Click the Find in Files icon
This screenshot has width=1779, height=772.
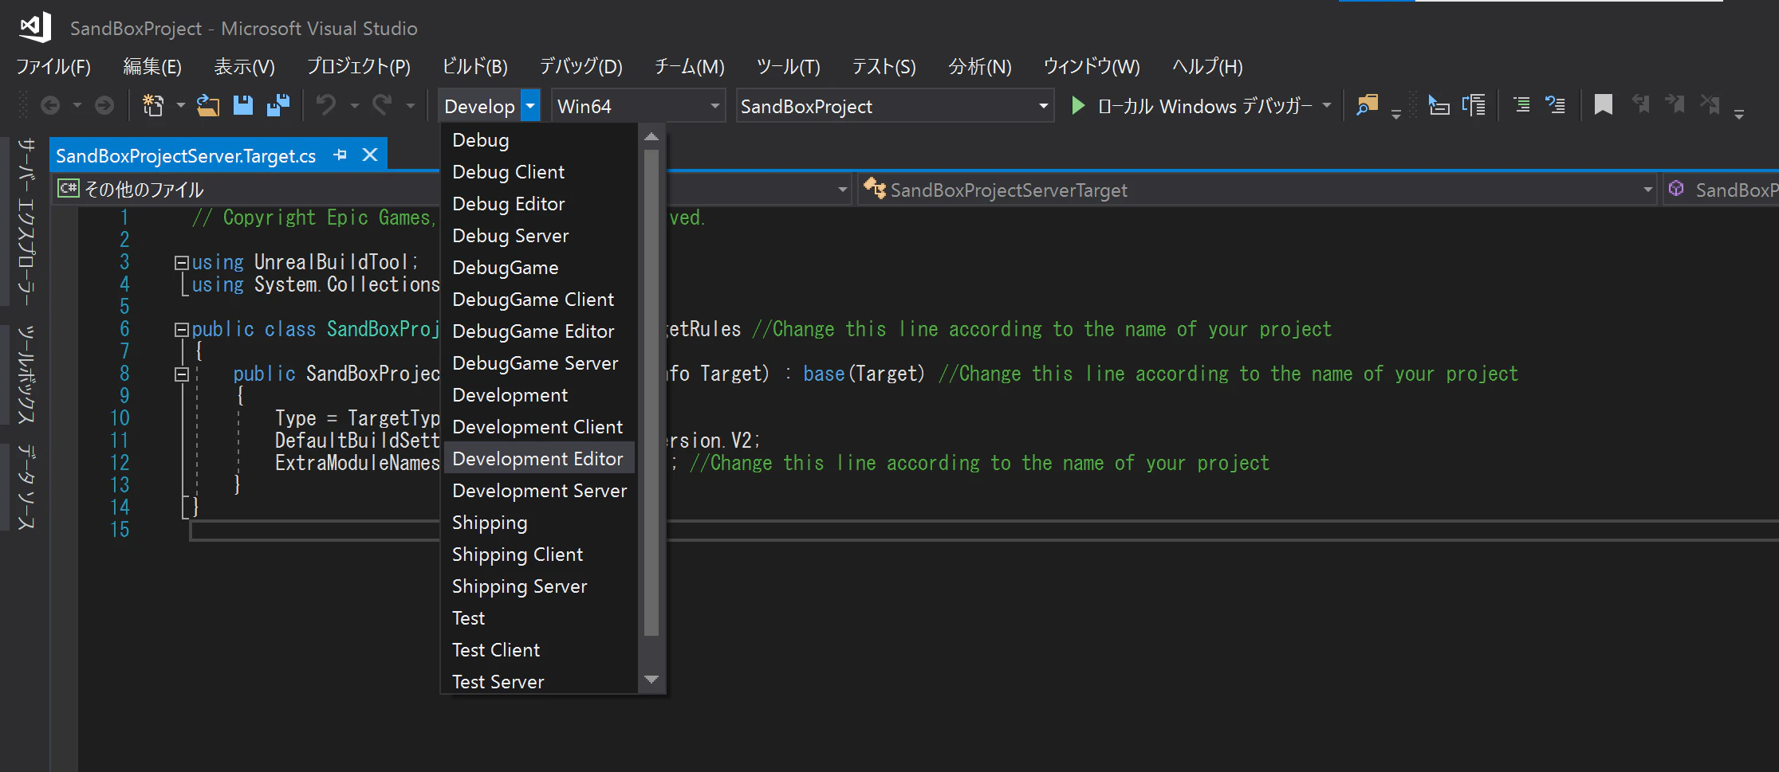click(x=1368, y=105)
